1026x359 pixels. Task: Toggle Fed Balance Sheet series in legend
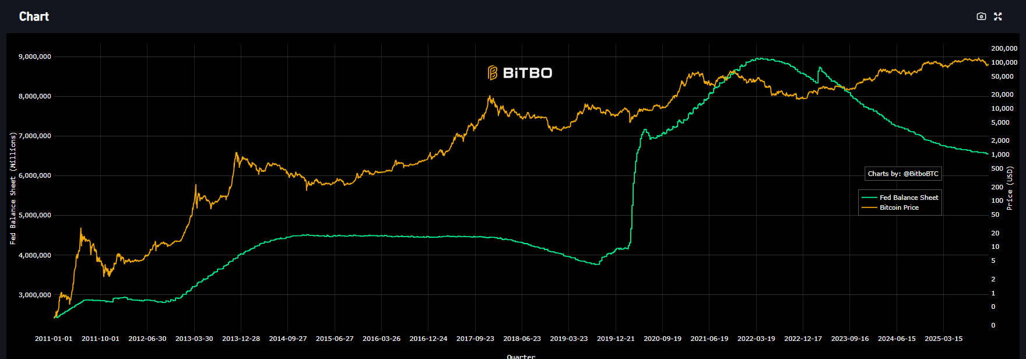coord(899,198)
